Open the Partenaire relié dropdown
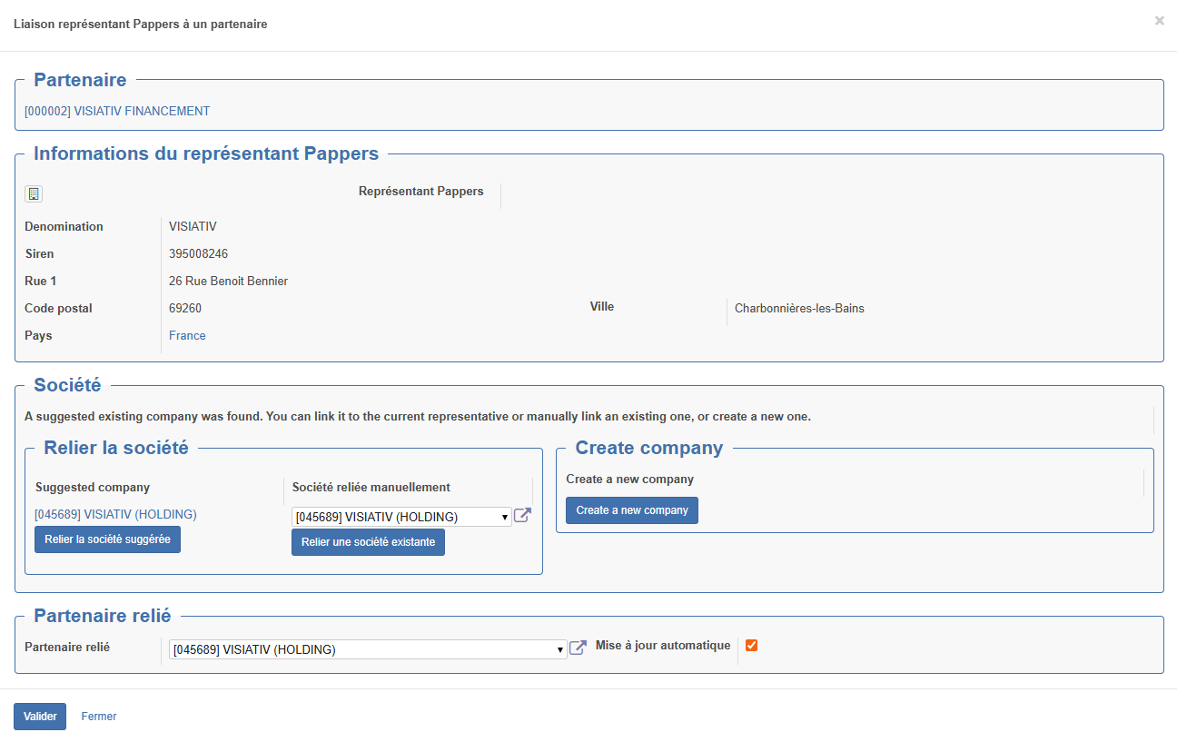Image resolution: width=1177 pixels, height=742 pixels. pyautogui.click(x=368, y=649)
